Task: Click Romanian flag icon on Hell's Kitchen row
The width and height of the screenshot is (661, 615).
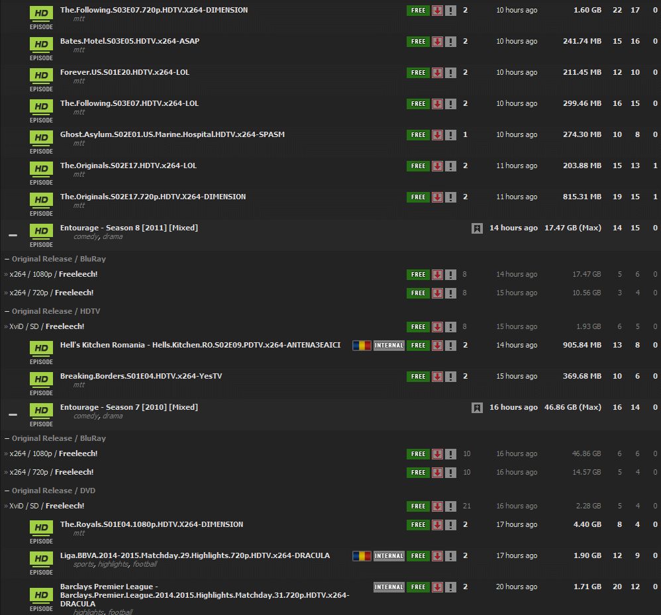Action: click(x=362, y=346)
